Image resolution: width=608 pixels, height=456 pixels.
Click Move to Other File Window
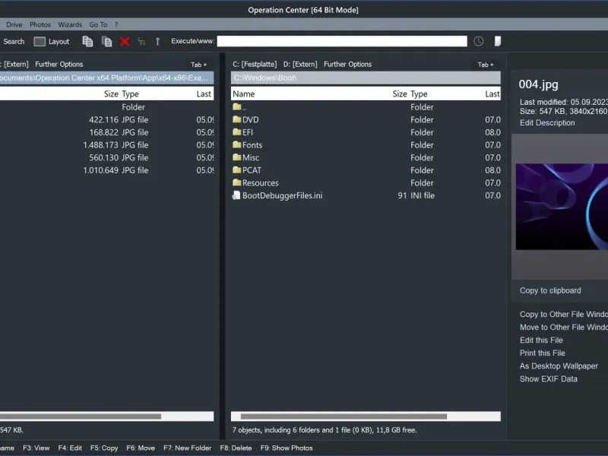[x=564, y=328]
